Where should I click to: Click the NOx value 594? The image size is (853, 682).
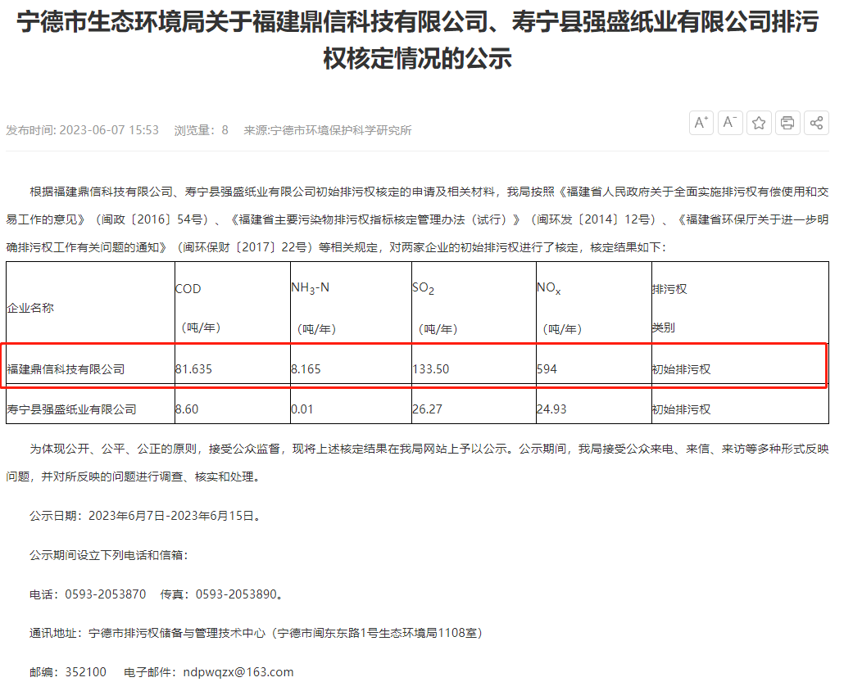pyautogui.click(x=547, y=369)
